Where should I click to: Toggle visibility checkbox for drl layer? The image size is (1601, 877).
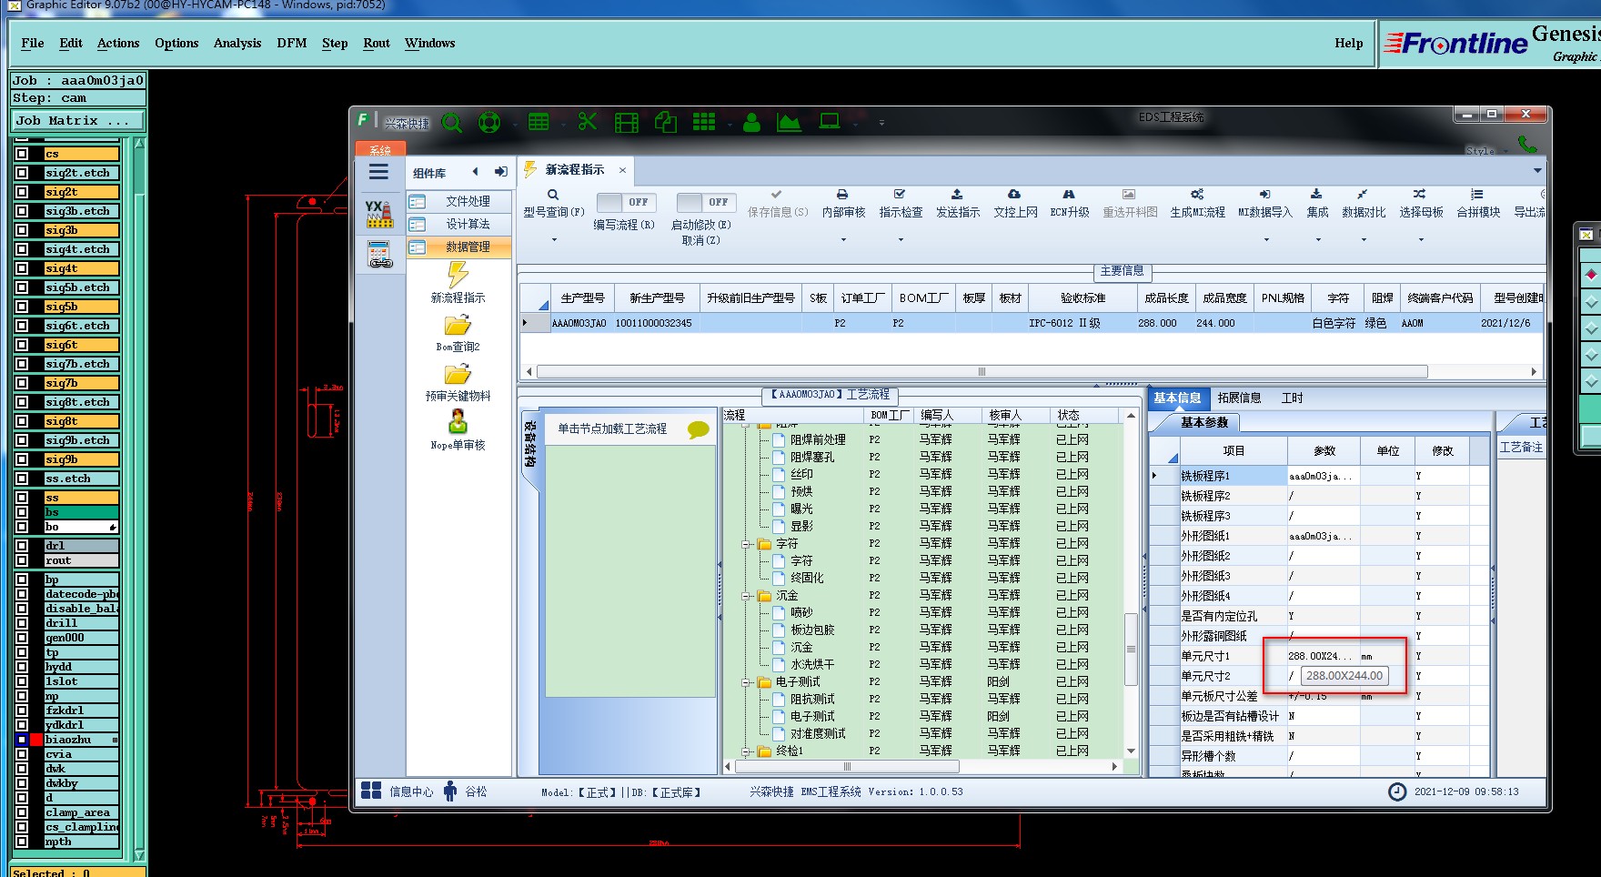coord(22,546)
